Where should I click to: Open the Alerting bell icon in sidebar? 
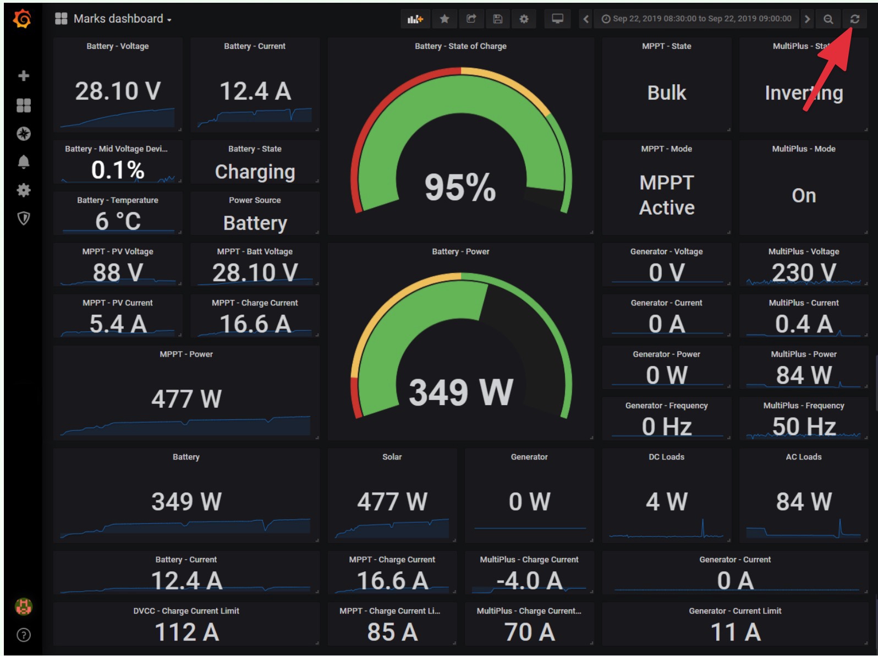click(23, 162)
